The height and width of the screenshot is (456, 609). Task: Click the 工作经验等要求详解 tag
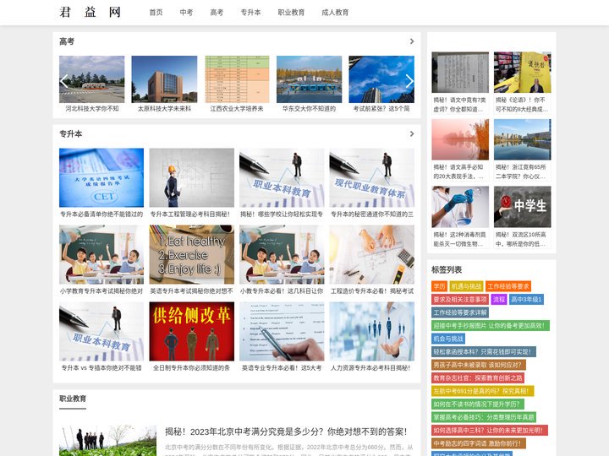[x=460, y=312]
